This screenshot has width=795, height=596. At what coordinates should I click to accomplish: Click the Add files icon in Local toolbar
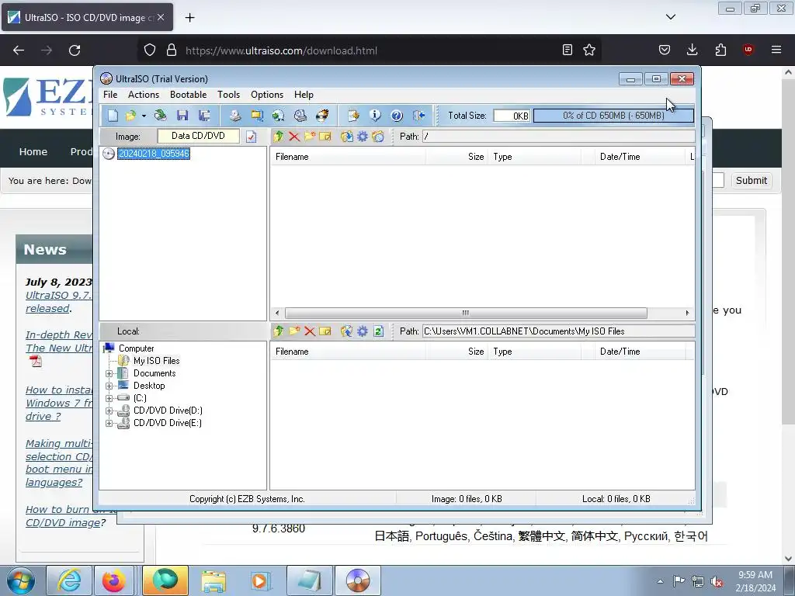point(347,331)
